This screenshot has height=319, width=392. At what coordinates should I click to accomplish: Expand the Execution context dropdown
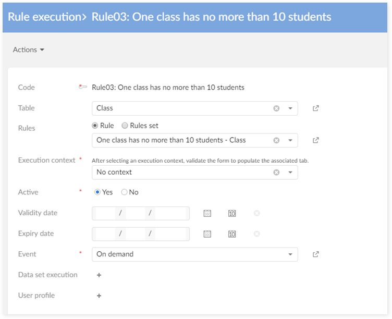pyautogui.click(x=290, y=172)
